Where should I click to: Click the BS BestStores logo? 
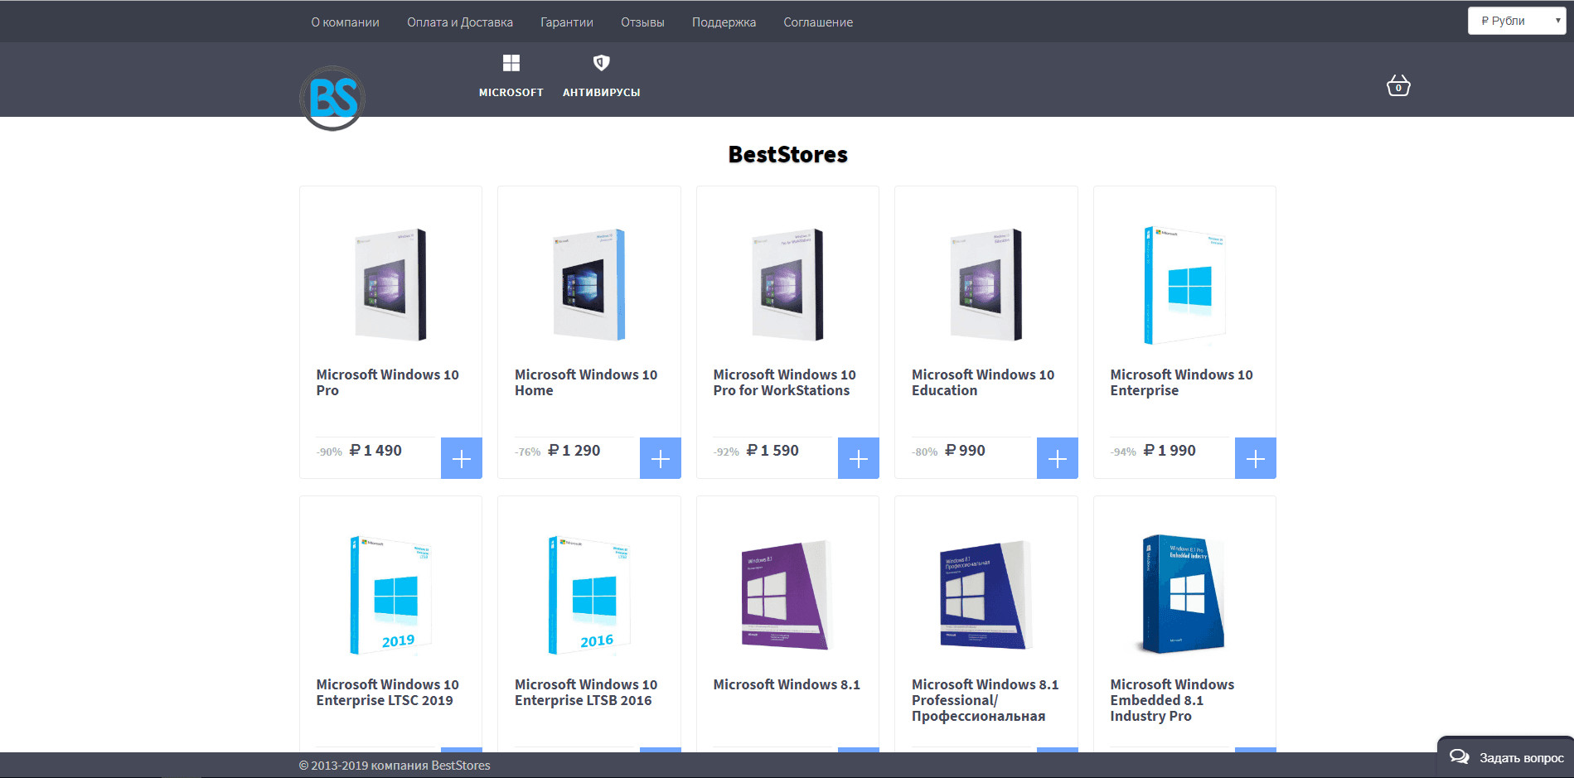332,98
